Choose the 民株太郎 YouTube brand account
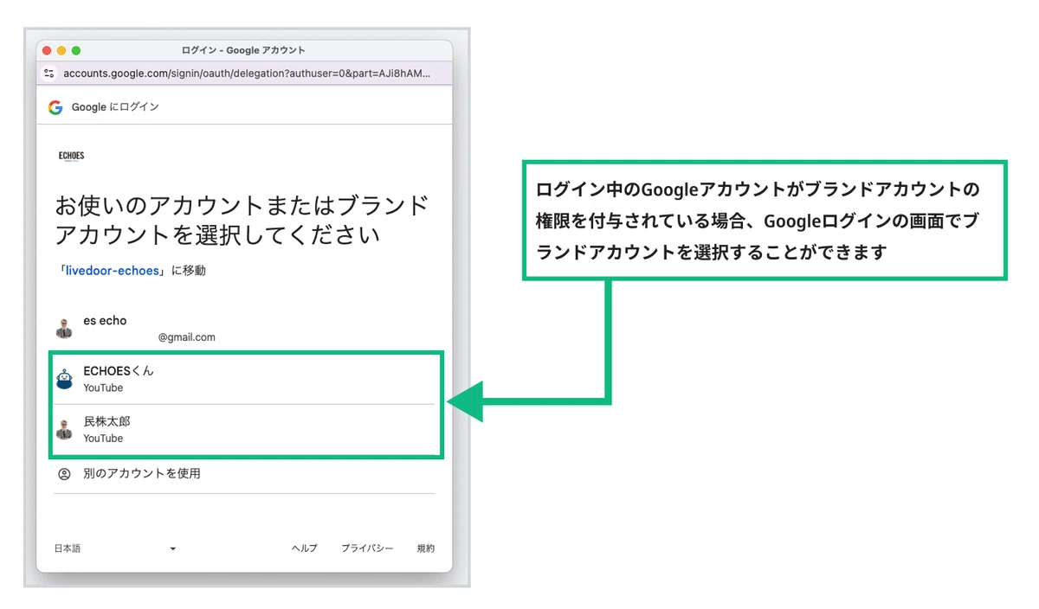1039x609 pixels. [244, 430]
